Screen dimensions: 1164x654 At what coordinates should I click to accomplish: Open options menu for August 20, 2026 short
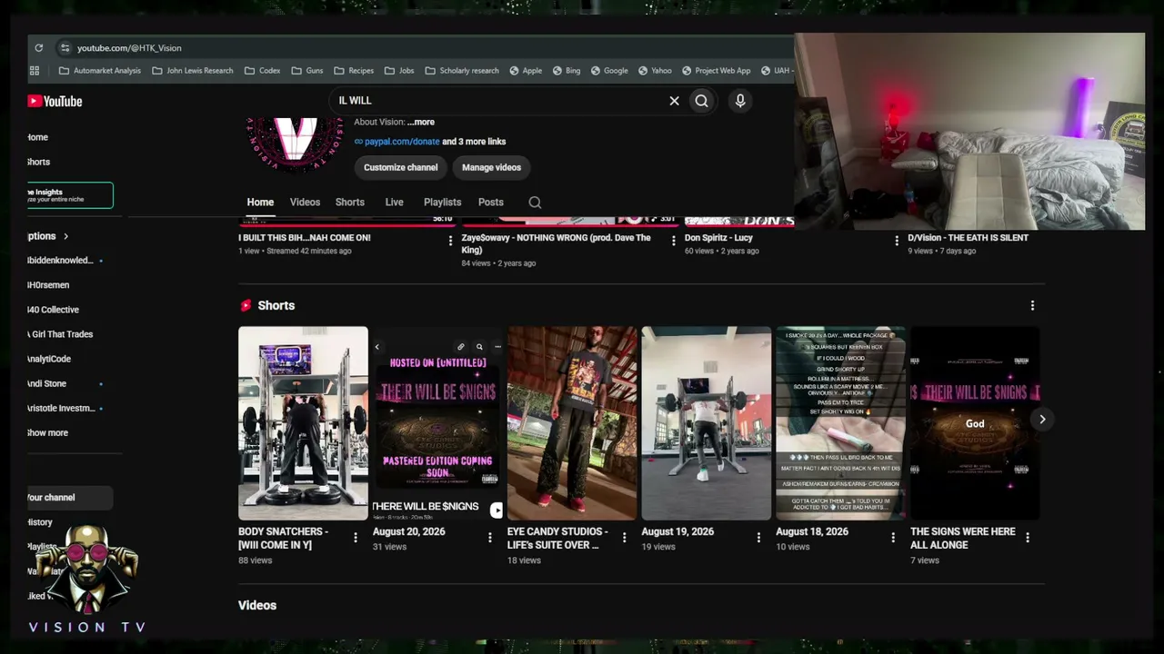pos(489,538)
